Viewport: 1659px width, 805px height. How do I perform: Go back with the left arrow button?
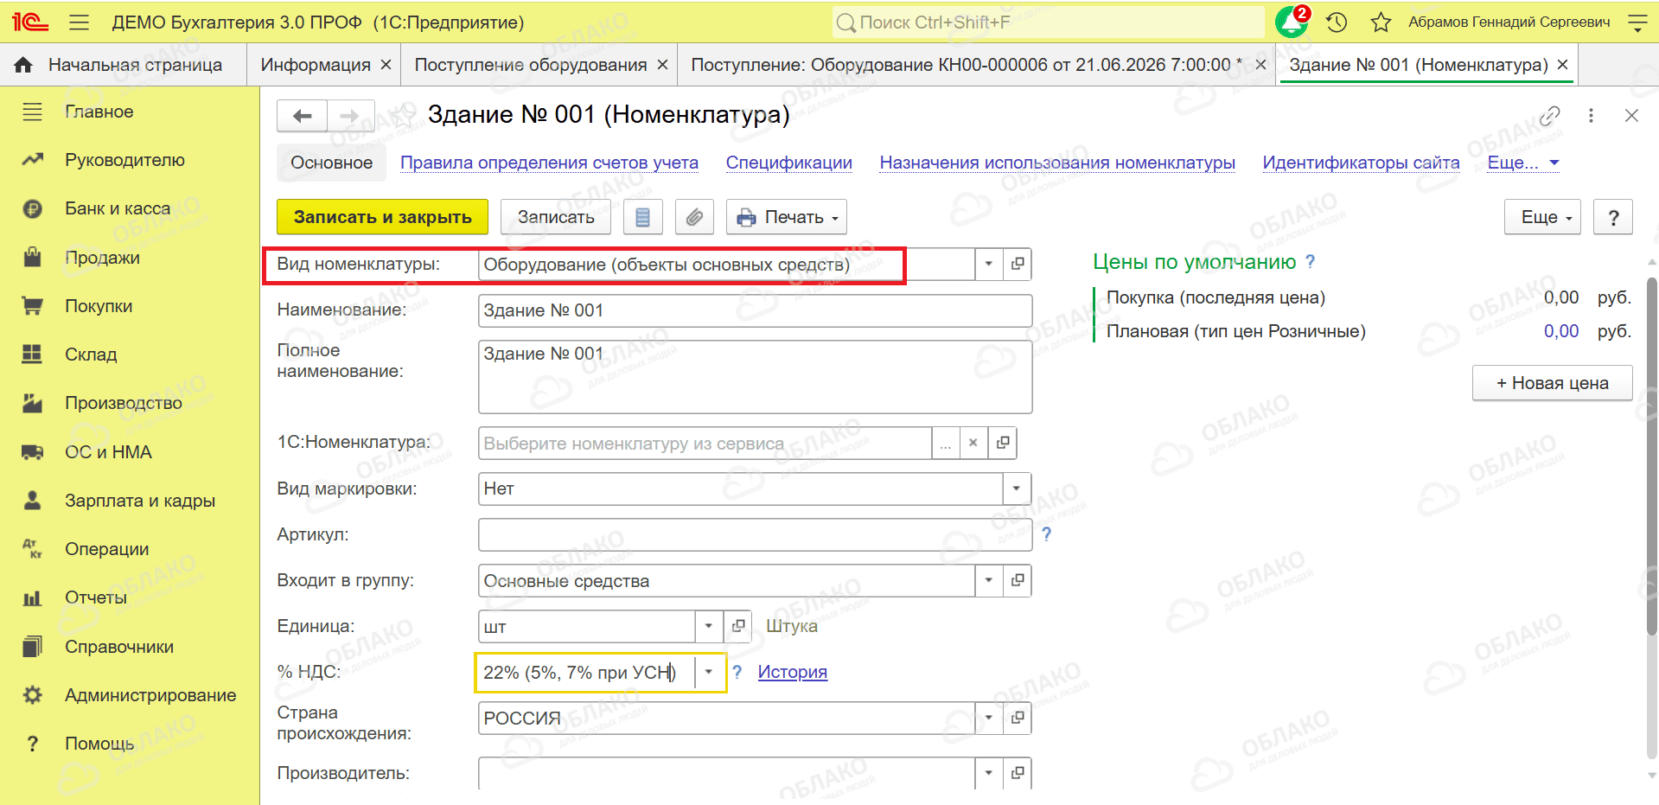(302, 115)
